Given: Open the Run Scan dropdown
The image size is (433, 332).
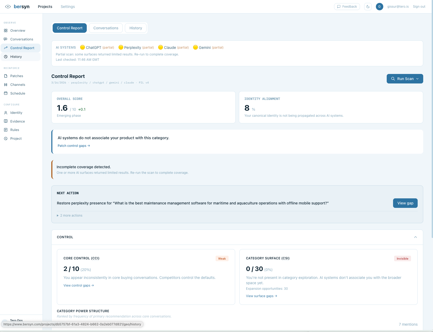Looking at the screenshot, I should 405,79.
